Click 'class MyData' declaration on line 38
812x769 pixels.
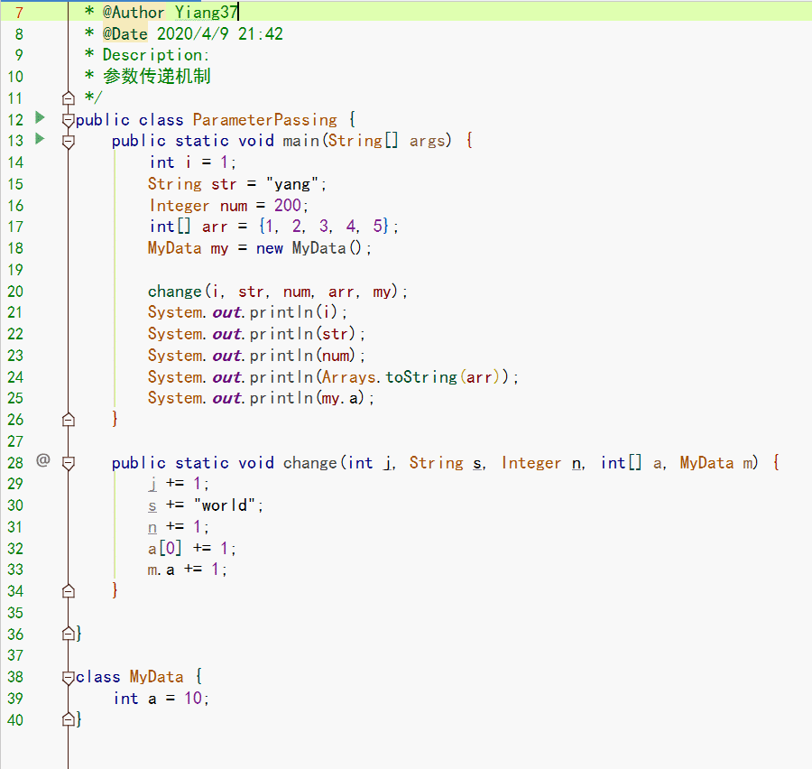tap(129, 677)
